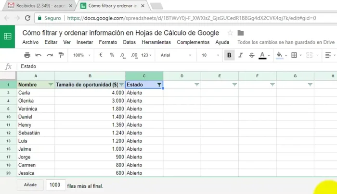The height and width of the screenshot is (194, 337).
Task: Toggle italic text formatting
Action: tap(240, 55)
